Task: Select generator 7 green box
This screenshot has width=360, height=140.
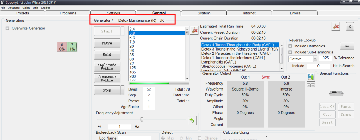Action: click(72, 47)
